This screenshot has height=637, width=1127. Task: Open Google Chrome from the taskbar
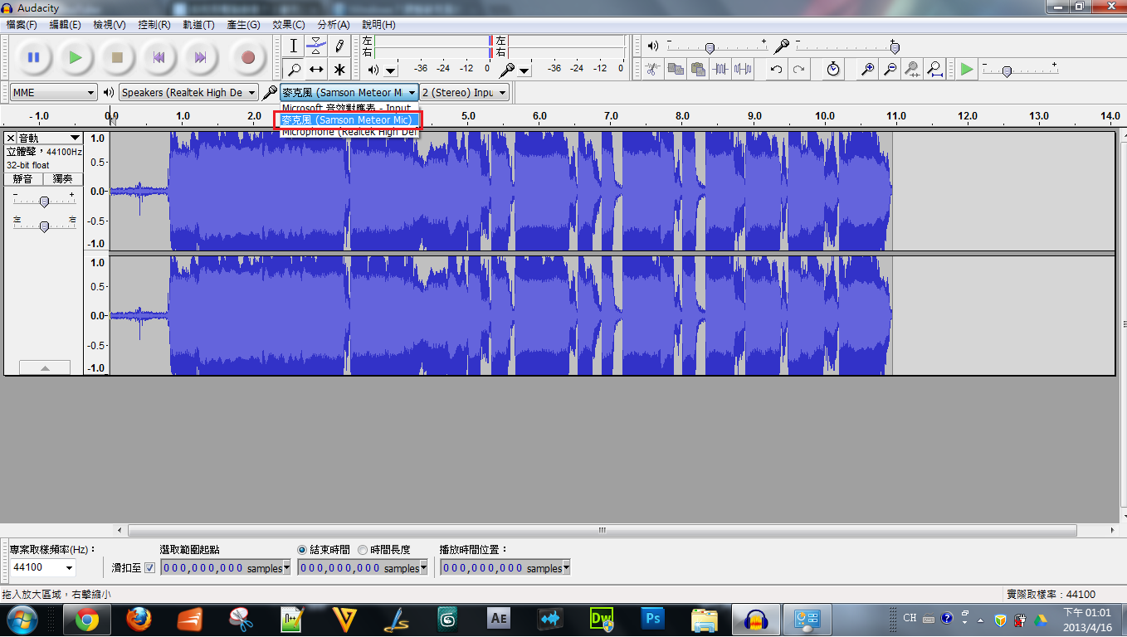pos(86,620)
